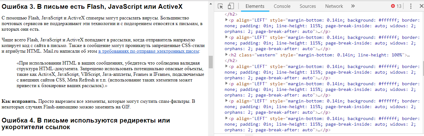Activate the inspect element picker icon
The height and width of the screenshot is (136, 424).
(x=220, y=6)
